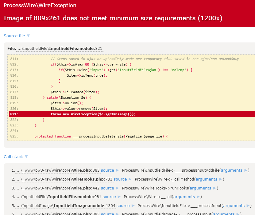Viewport: 255px width, 215px height.
Task: Open source for InputfieldImage.module:1304
Action: point(123,205)
